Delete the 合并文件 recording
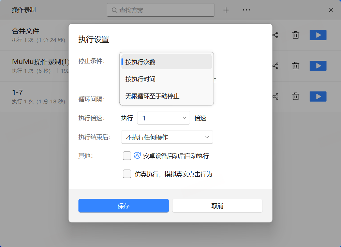 296,35
